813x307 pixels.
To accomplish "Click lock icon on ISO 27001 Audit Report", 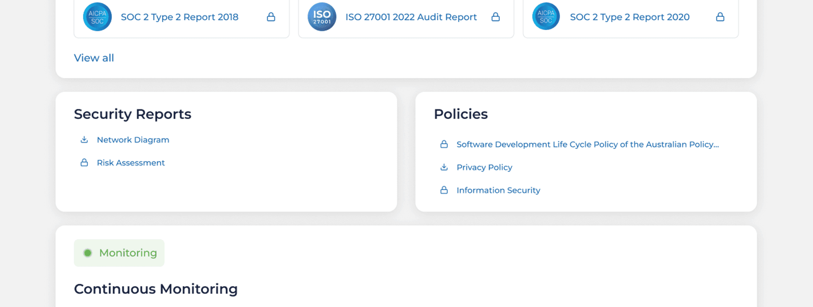I will coord(496,17).
